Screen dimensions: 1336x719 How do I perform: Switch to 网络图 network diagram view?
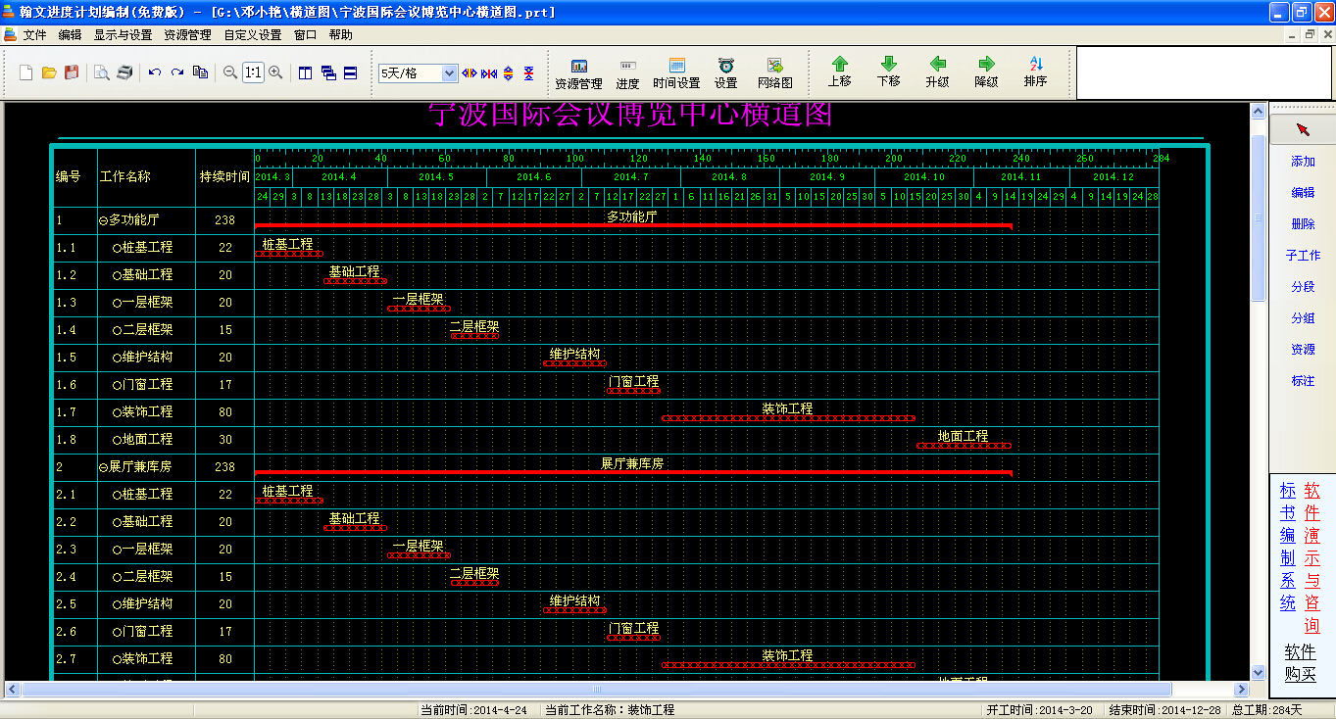(775, 73)
